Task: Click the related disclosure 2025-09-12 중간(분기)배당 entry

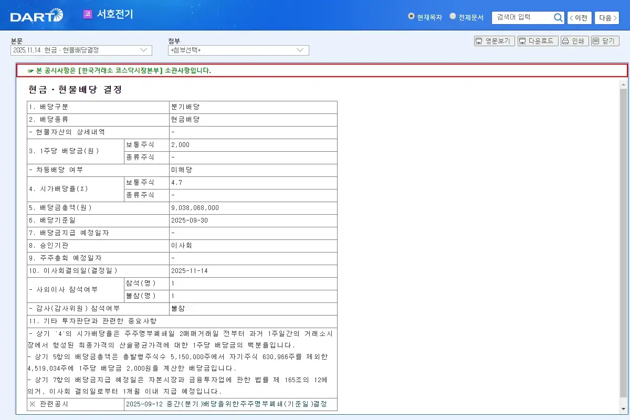Action: (x=226, y=404)
